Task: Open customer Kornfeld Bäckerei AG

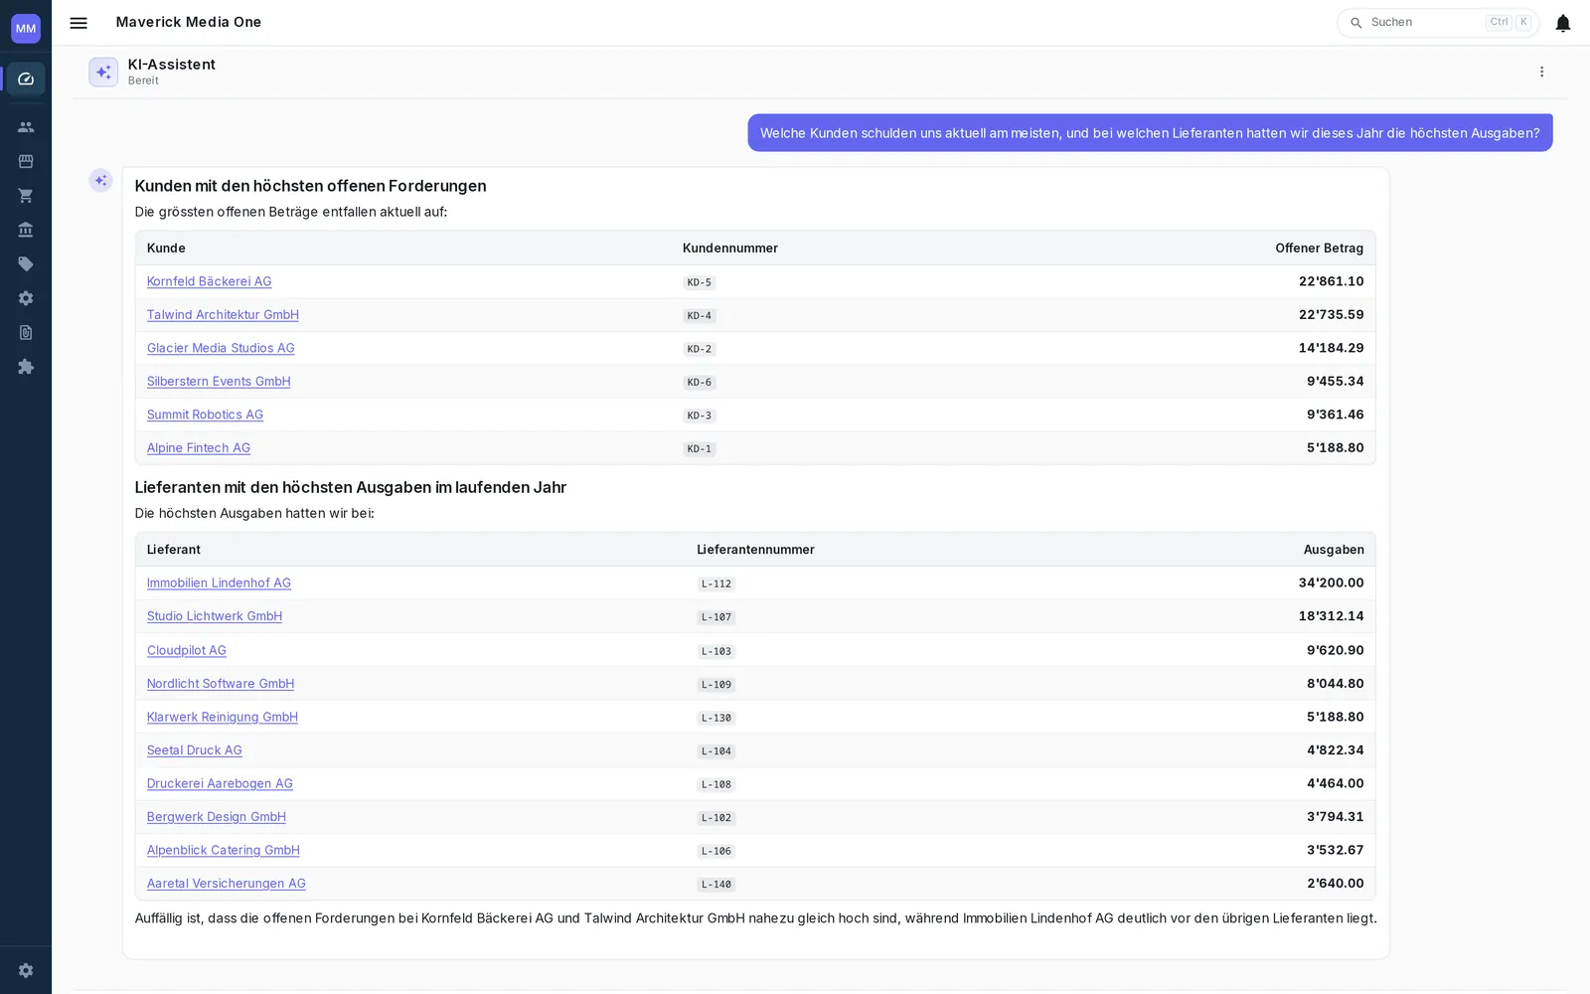Action: click(209, 281)
